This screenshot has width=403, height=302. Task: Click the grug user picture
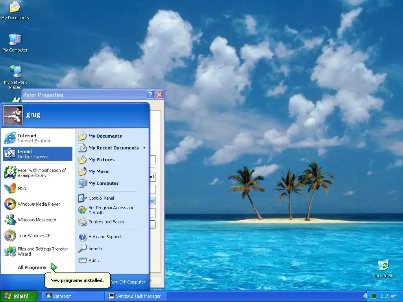point(13,115)
